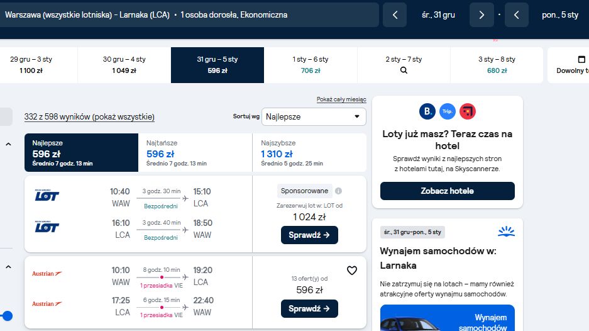Save Austrian flight with heart icon
589x331 pixels.
(x=352, y=271)
